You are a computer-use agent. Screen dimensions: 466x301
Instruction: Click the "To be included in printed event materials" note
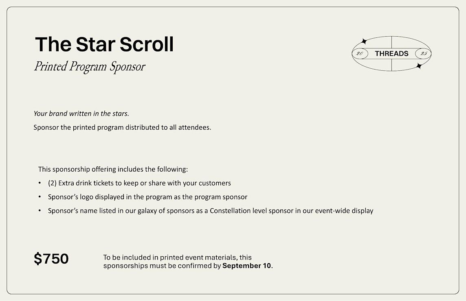point(188,262)
